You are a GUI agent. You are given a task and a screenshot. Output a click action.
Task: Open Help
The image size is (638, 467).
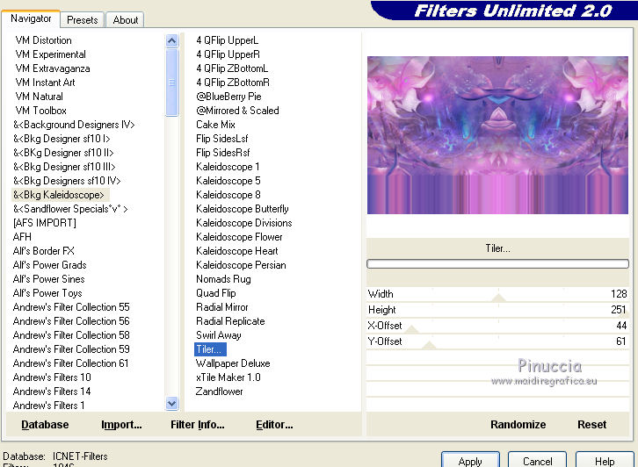(605, 461)
